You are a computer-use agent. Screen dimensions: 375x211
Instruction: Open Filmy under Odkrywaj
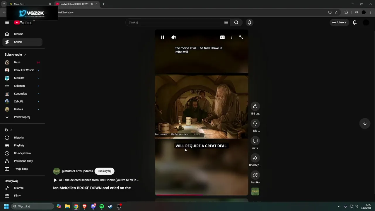[x=22, y=196]
